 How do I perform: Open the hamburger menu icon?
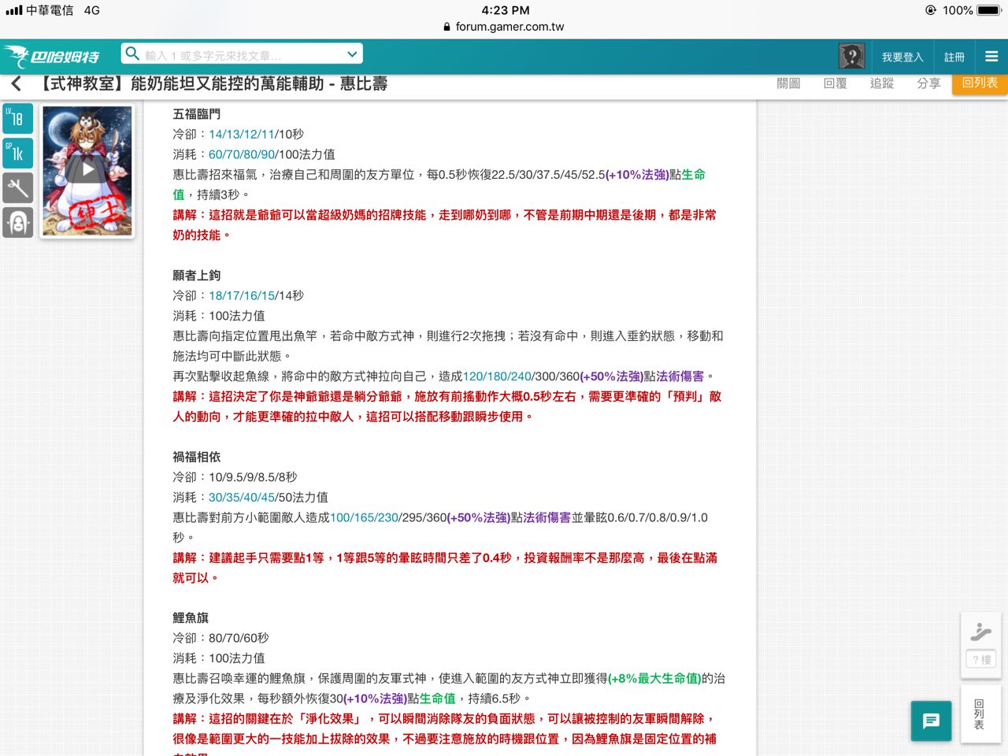click(x=991, y=57)
